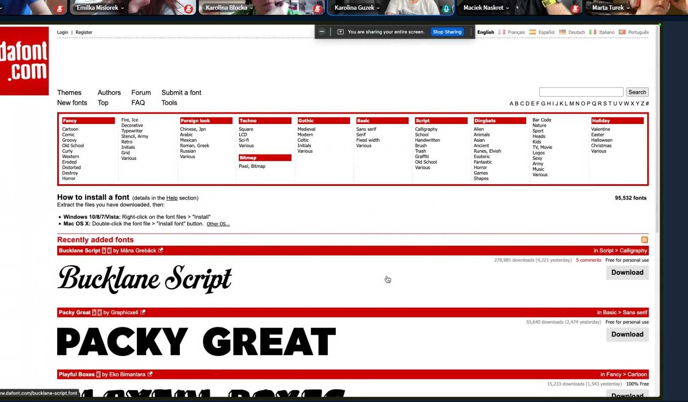
Task: Open the sharing bar more options handle
Action: 471,32
